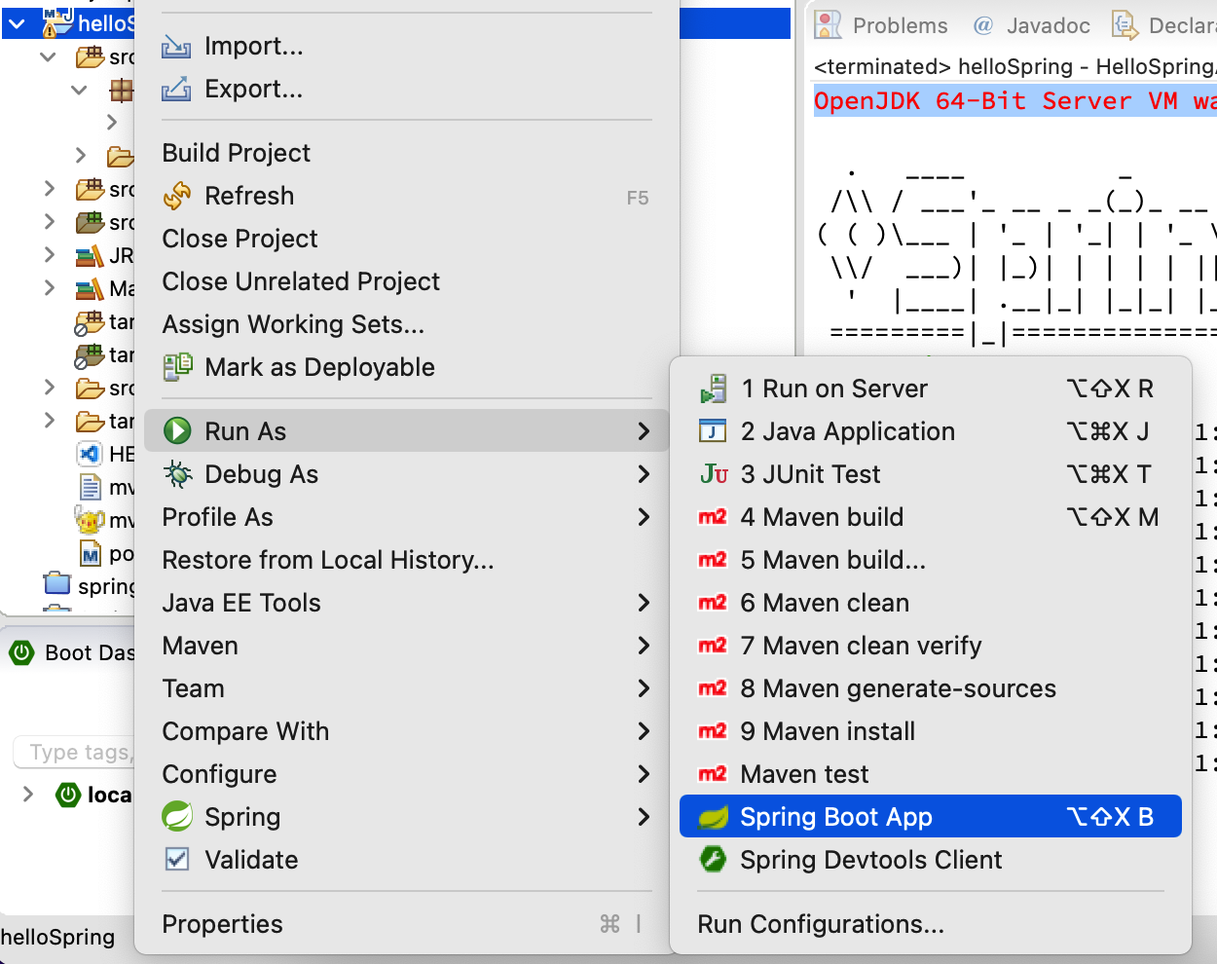The width and height of the screenshot is (1217, 964).
Task: Expand the Maven submenu arrow
Action: 644,646
